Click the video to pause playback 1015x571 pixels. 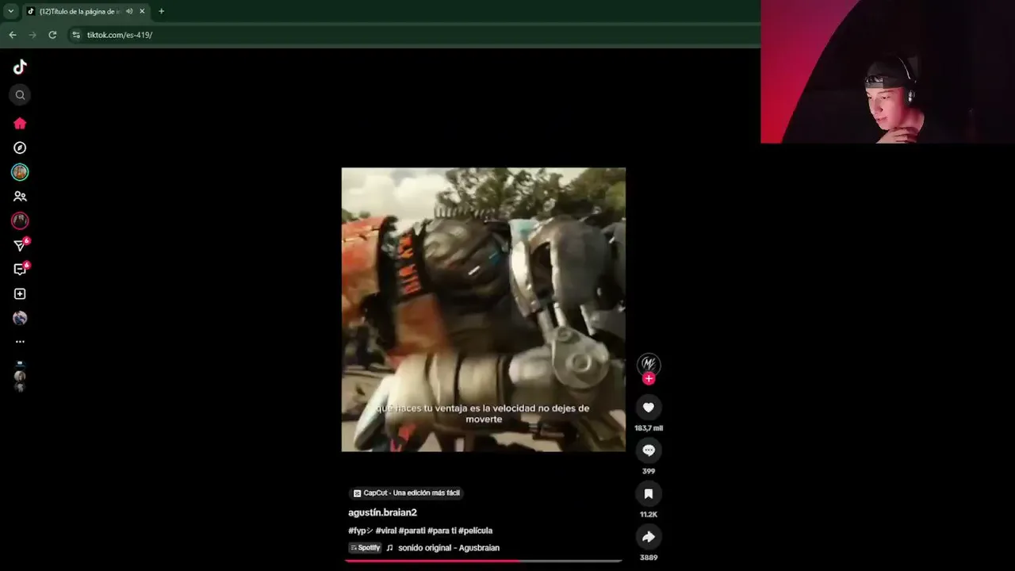484,309
